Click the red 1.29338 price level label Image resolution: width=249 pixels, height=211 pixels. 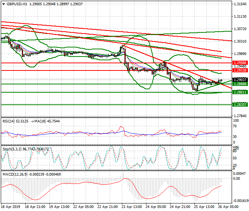click(240, 70)
